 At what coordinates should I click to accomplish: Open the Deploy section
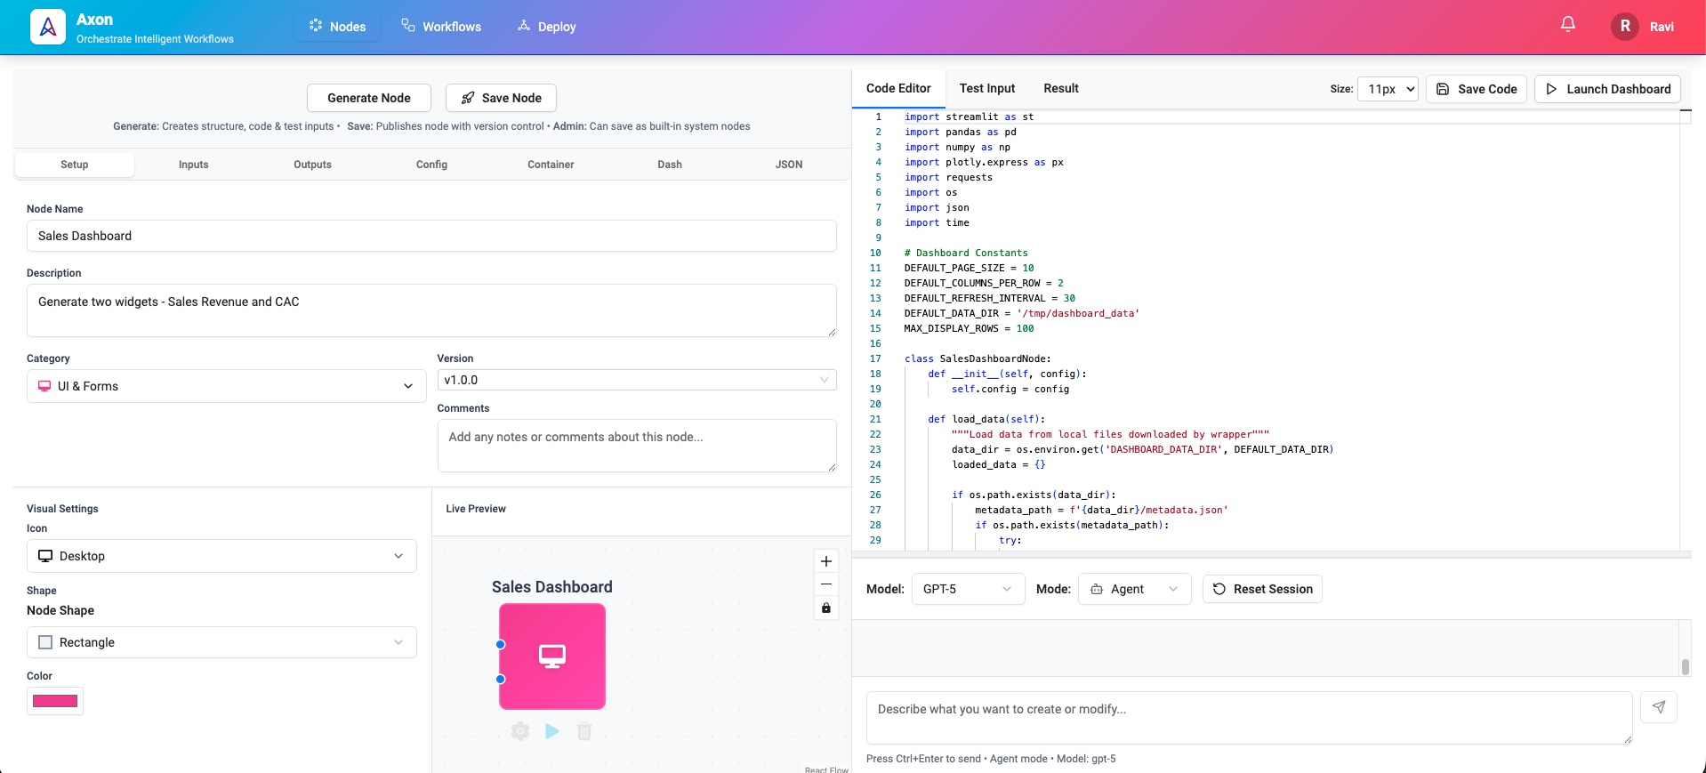(547, 27)
